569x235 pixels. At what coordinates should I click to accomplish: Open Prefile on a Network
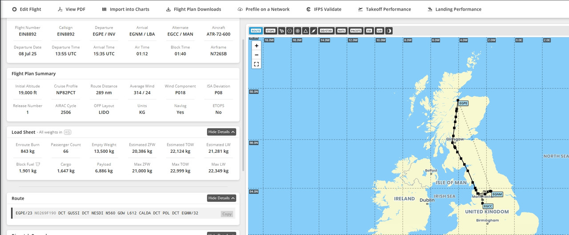point(264,9)
